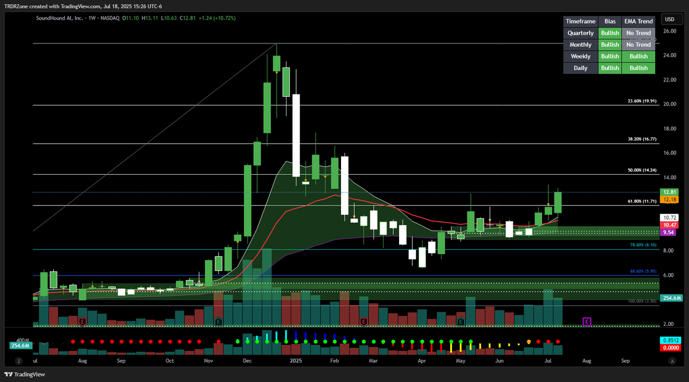Select the 78.60% (8.10) Fibonacci label
Screen dimensions: 689x382
click(x=642, y=245)
